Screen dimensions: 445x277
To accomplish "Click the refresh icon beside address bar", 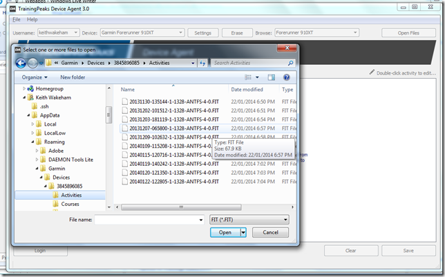I will tap(202, 63).
